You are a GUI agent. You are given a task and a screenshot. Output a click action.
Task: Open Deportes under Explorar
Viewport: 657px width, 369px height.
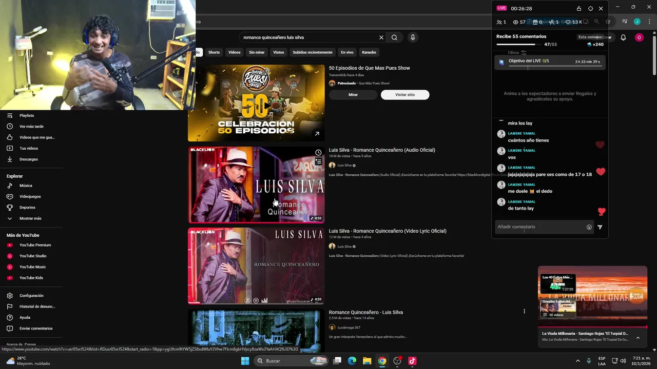27,208
